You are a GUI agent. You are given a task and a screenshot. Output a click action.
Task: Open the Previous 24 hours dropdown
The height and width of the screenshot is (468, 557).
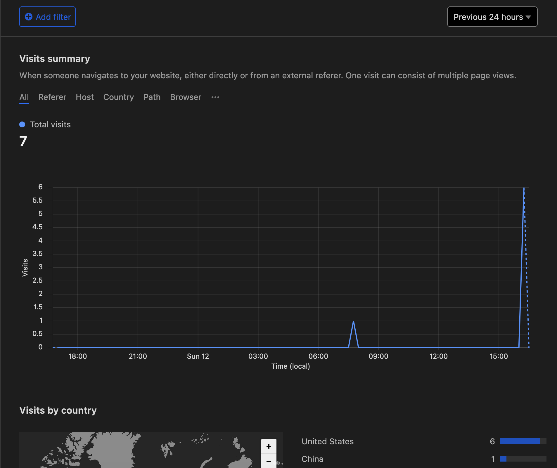pos(492,17)
